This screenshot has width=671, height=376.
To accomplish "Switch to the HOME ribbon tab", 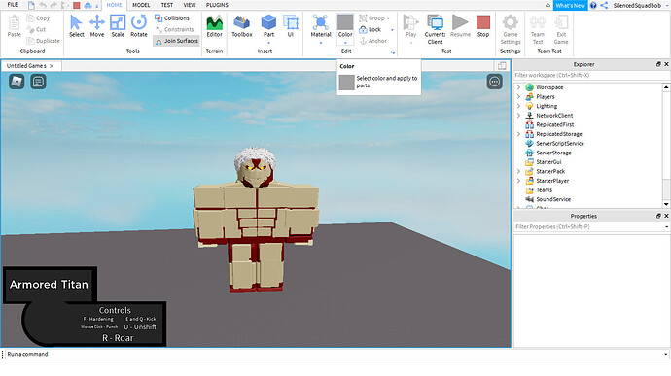I will click(x=114, y=5).
